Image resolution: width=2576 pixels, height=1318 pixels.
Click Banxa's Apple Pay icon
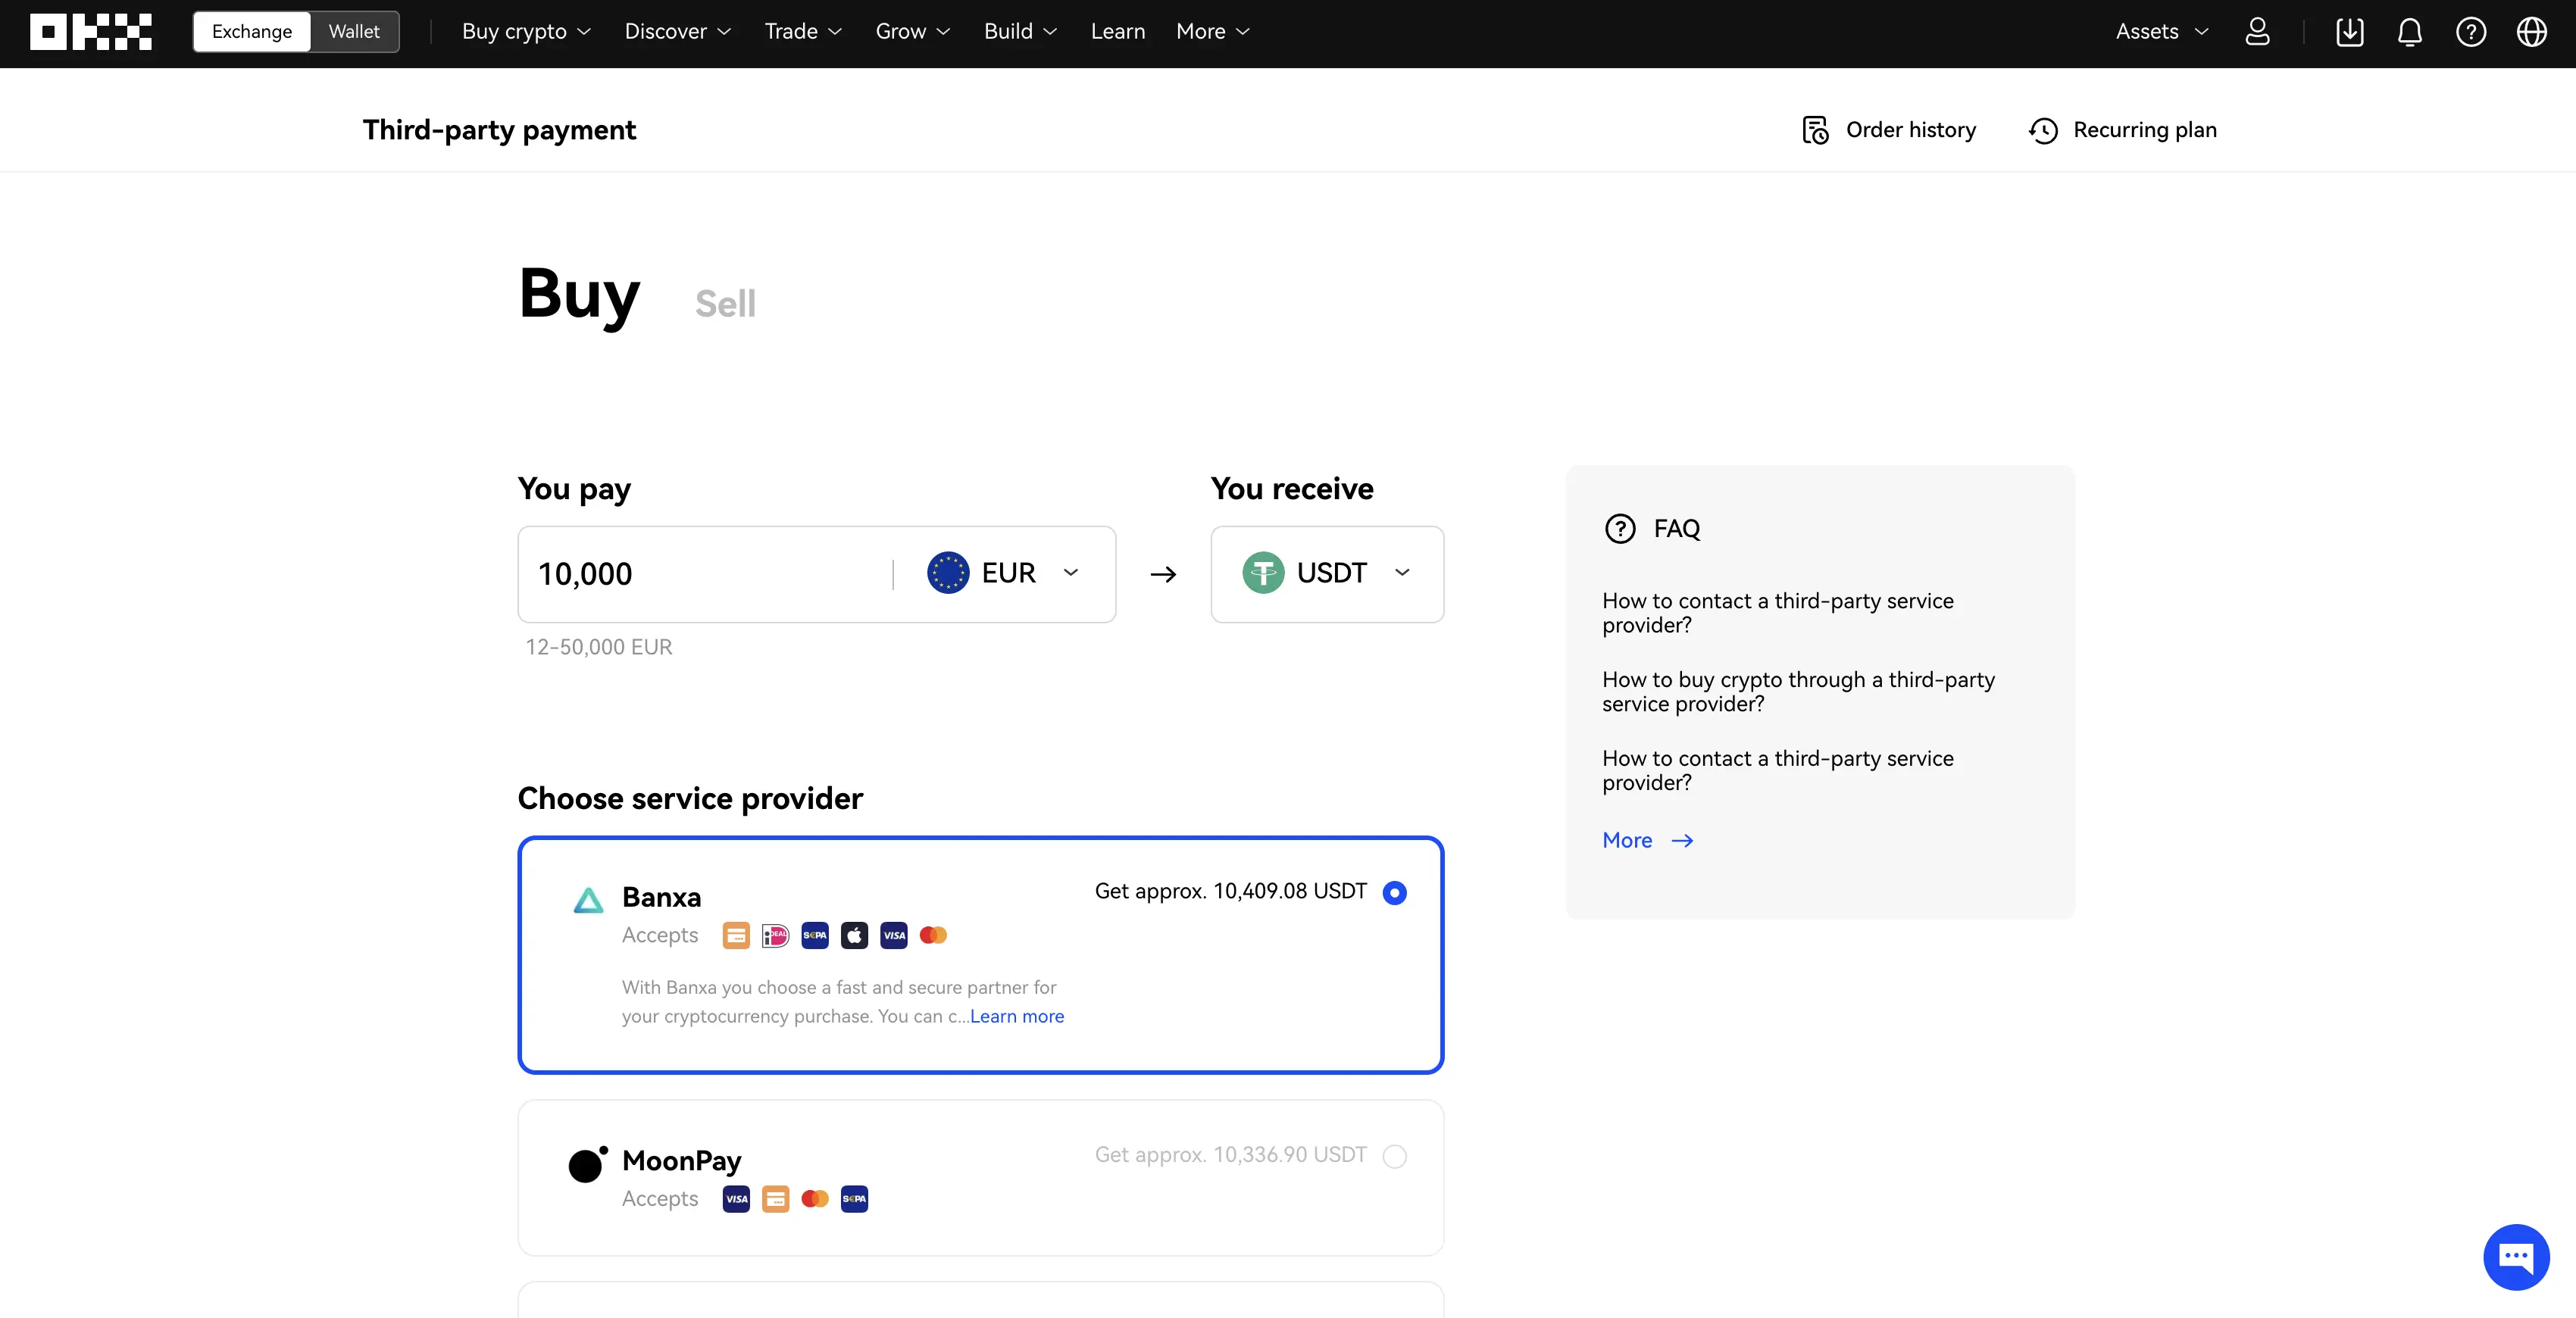854,935
